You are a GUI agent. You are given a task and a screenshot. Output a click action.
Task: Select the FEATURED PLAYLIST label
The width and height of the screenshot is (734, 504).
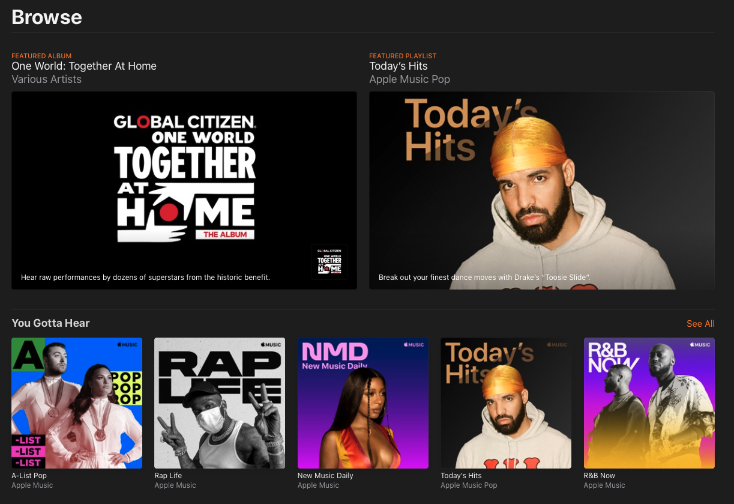pyautogui.click(x=403, y=56)
